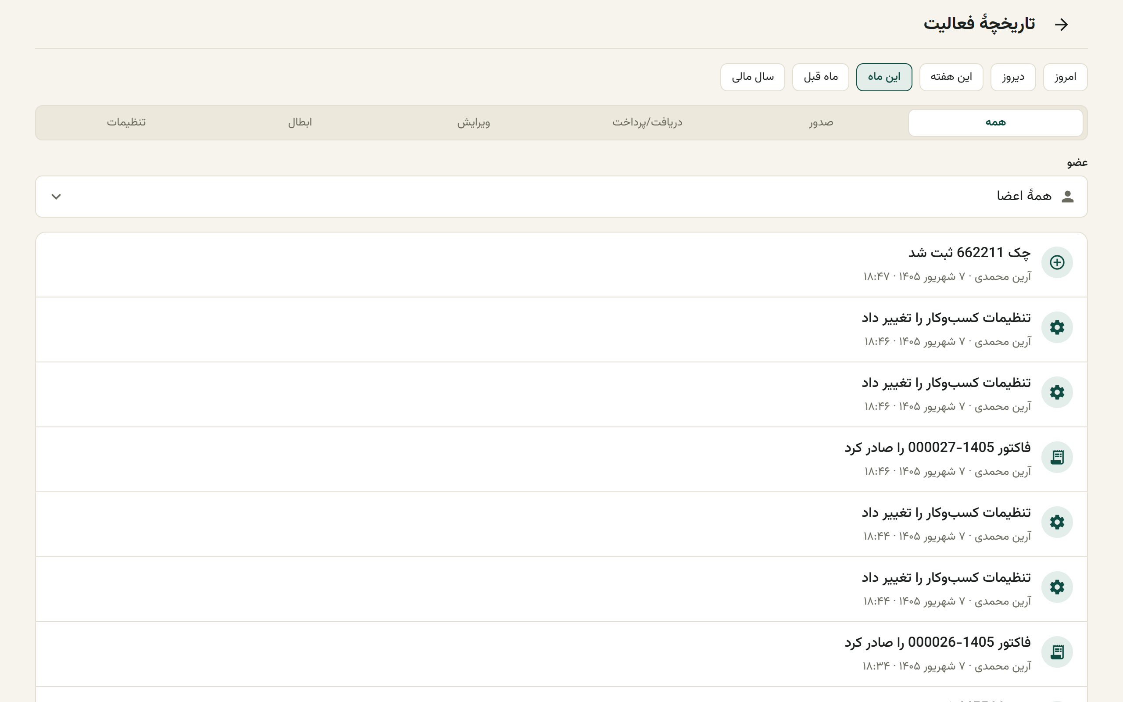
Task: Open فاکتور 000026-1405 را صادر کرد entry
Action: click(x=561, y=655)
